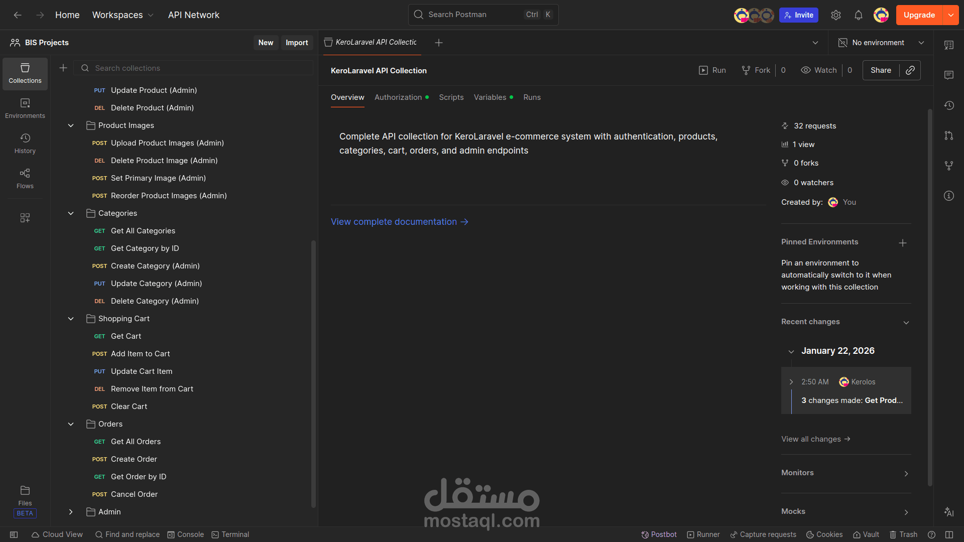Viewport: 964px width, 542px height.
Task: Expand the Admin folder
Action: point(71,512)
